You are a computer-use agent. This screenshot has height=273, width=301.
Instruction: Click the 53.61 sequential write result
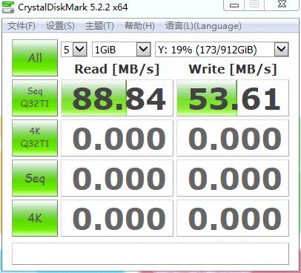233,98
